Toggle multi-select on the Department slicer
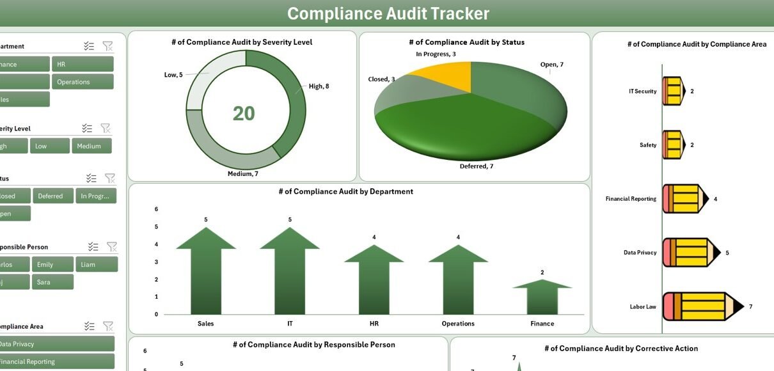 tap(89, 46)
